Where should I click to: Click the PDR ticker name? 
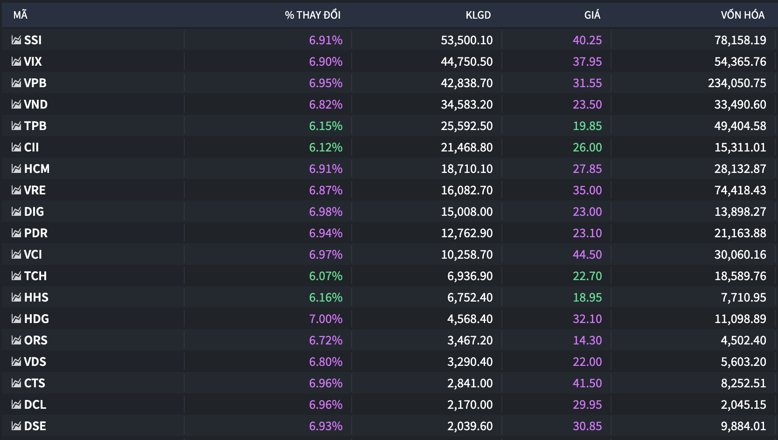pos(36,233)
